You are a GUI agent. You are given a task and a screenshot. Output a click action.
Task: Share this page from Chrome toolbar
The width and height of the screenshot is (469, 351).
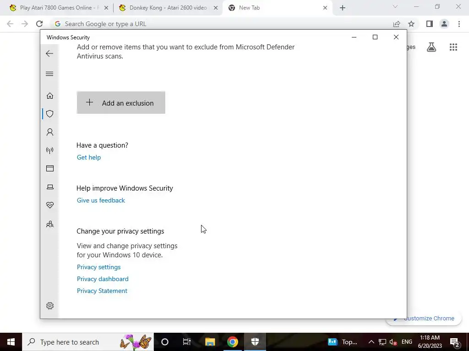397,24
